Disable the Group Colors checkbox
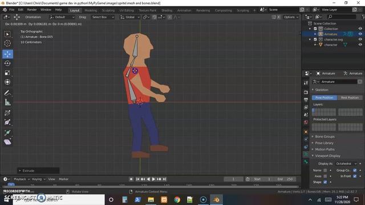Screen dimensions: 365x205 click(355, 170)
